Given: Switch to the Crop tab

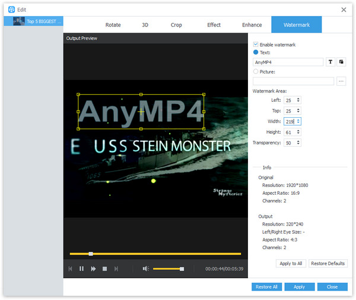Looking at the screenshot, I should pyautogui.click(x=176, y=25).
